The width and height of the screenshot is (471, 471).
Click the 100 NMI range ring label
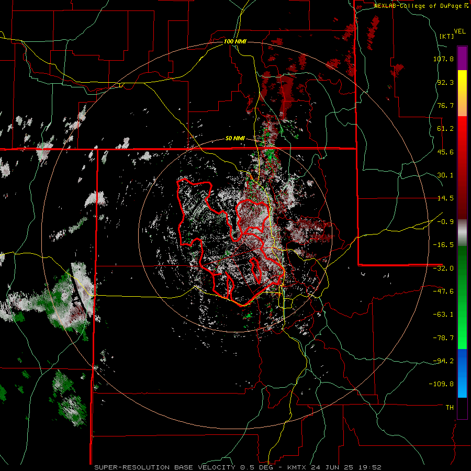(235, 41)
